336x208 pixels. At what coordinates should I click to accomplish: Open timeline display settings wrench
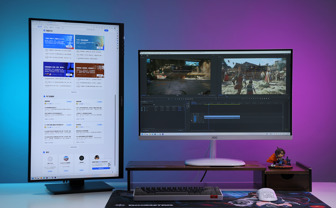[x=200, y=104]
